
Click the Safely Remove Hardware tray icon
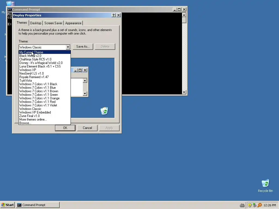(x=255, y=205)
